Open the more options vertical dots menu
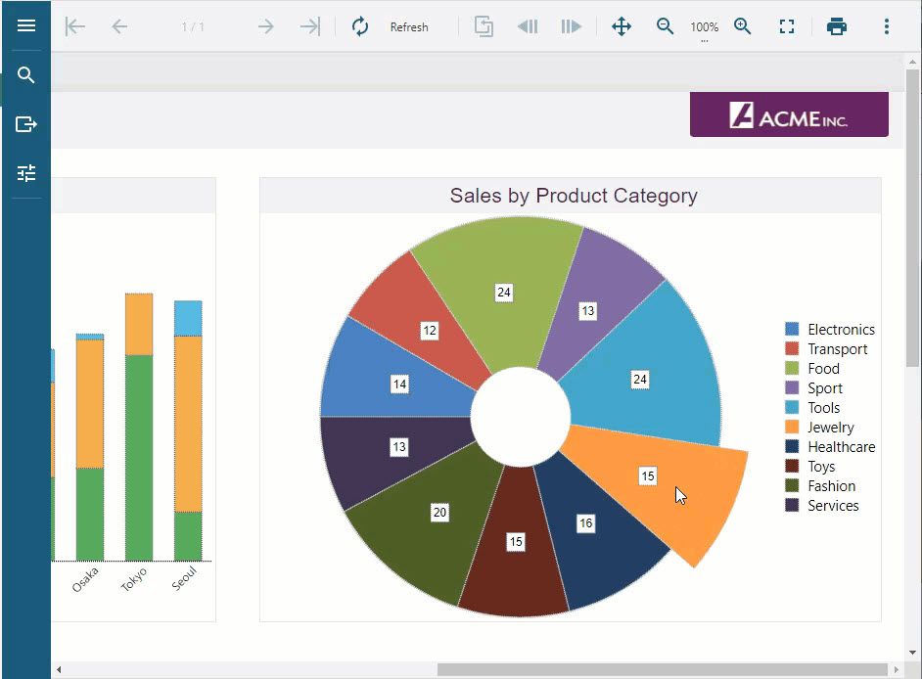922x679 pixels. pos(887,26)
